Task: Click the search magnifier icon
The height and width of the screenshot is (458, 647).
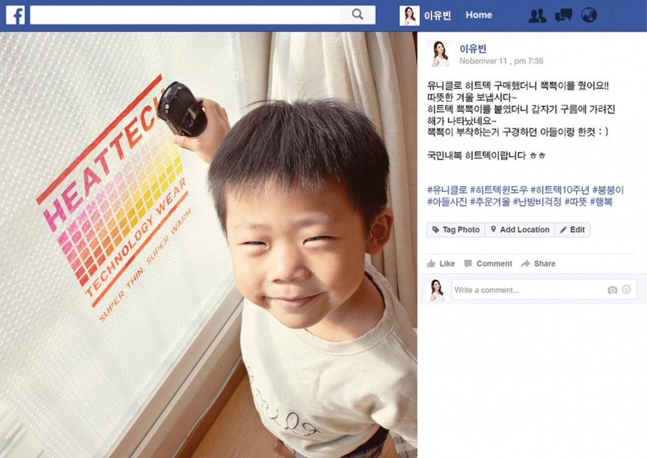Action: tap(357, 15)
